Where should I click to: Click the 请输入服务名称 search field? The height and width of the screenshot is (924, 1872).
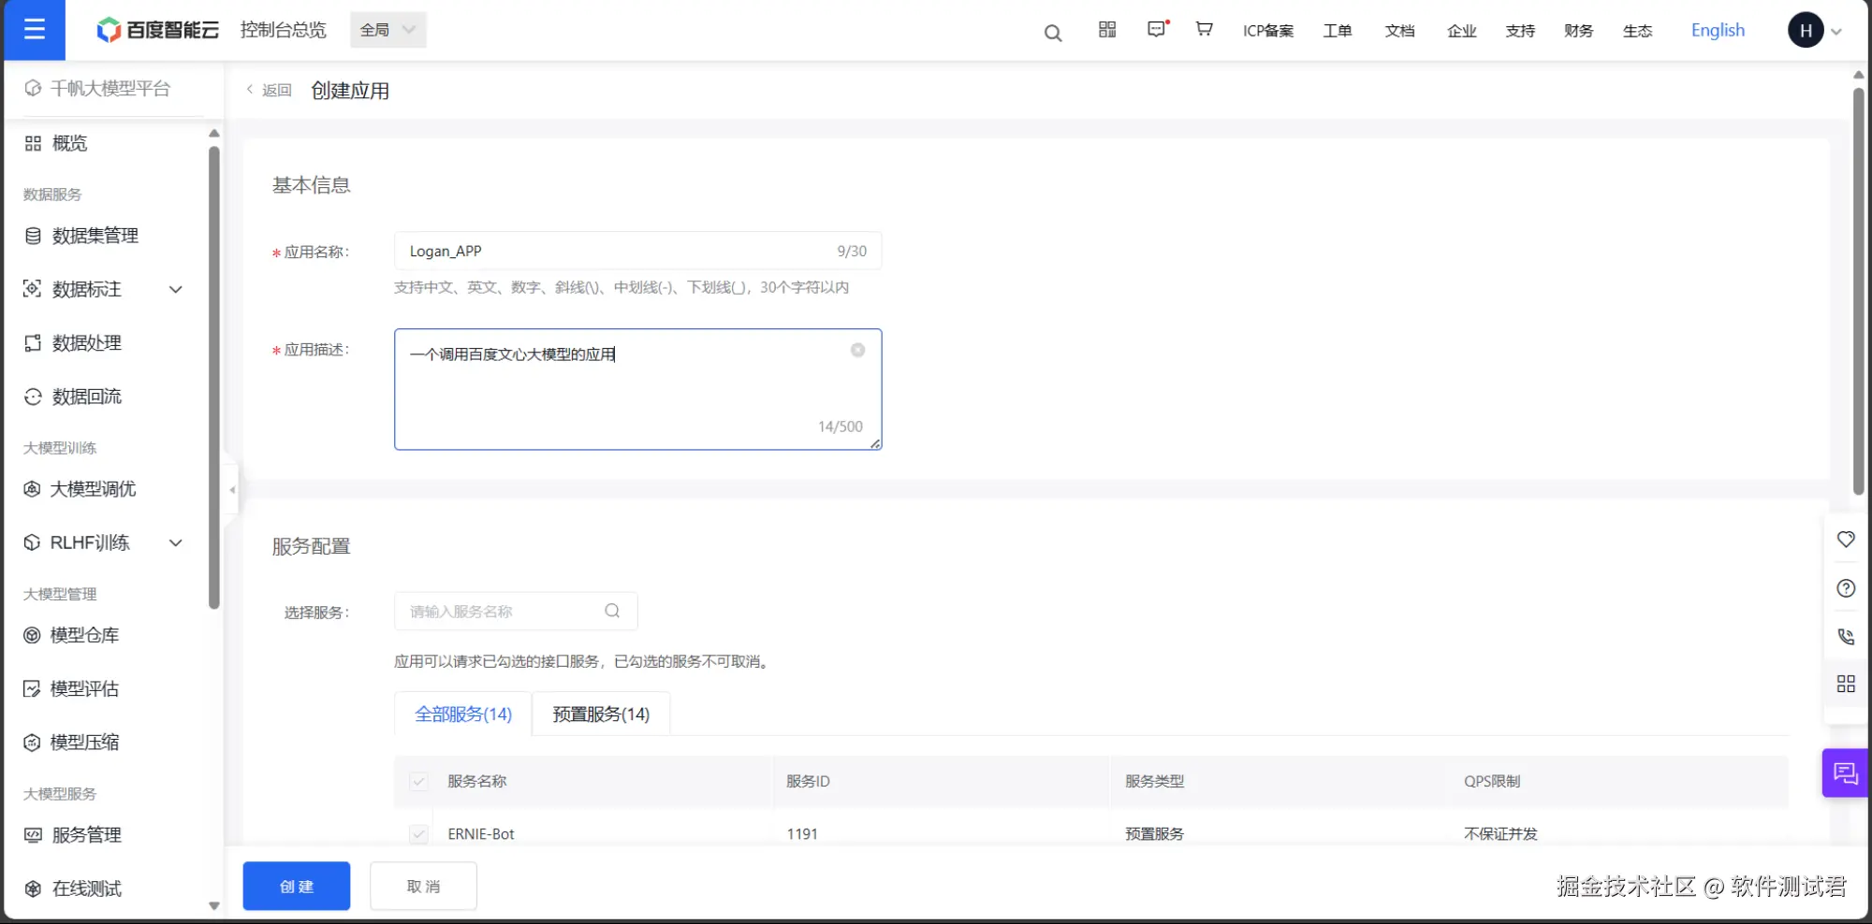tap(517, 611)
